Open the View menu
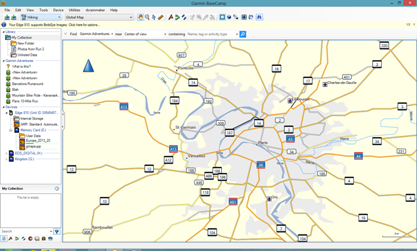417x251 pixels. pyautogui.click(x=30, y=10)
